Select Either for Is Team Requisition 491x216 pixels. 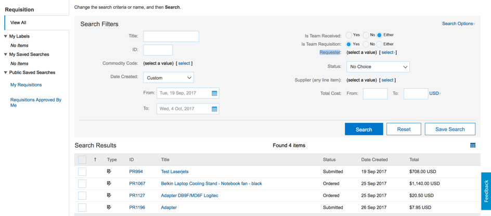(380, 44)
